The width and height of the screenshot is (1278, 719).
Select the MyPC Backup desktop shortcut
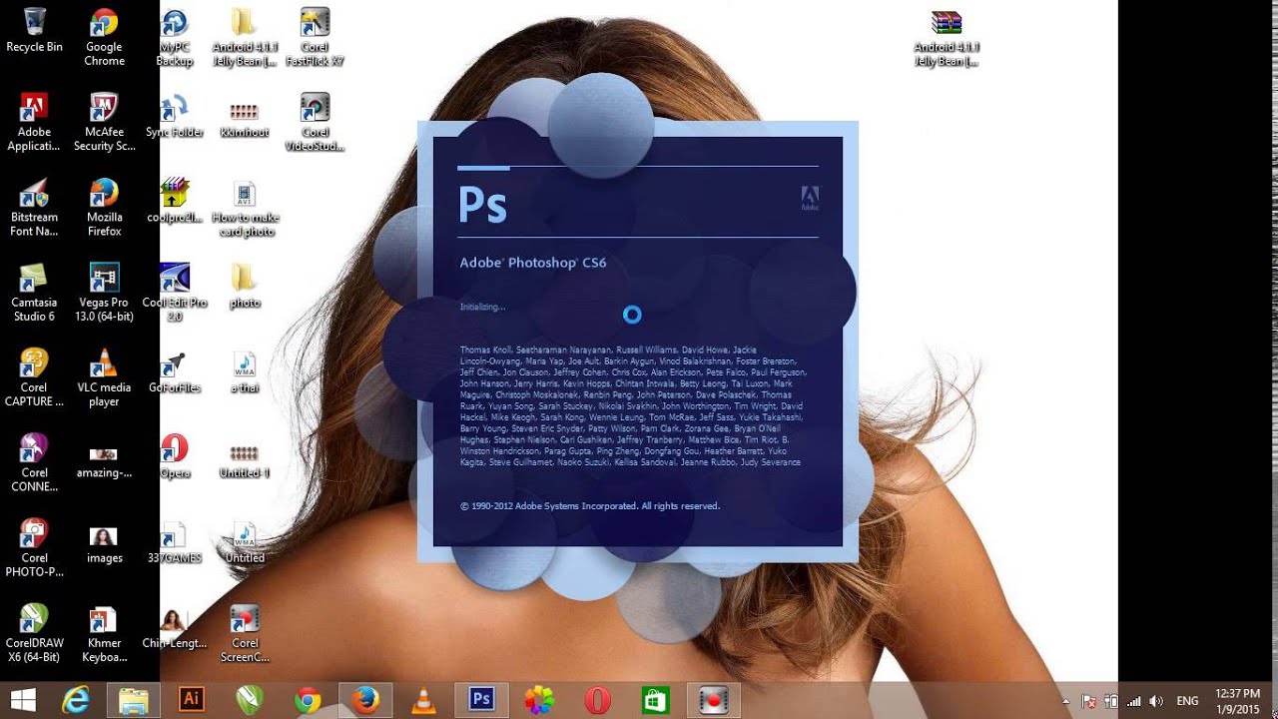tap(175, 37)
